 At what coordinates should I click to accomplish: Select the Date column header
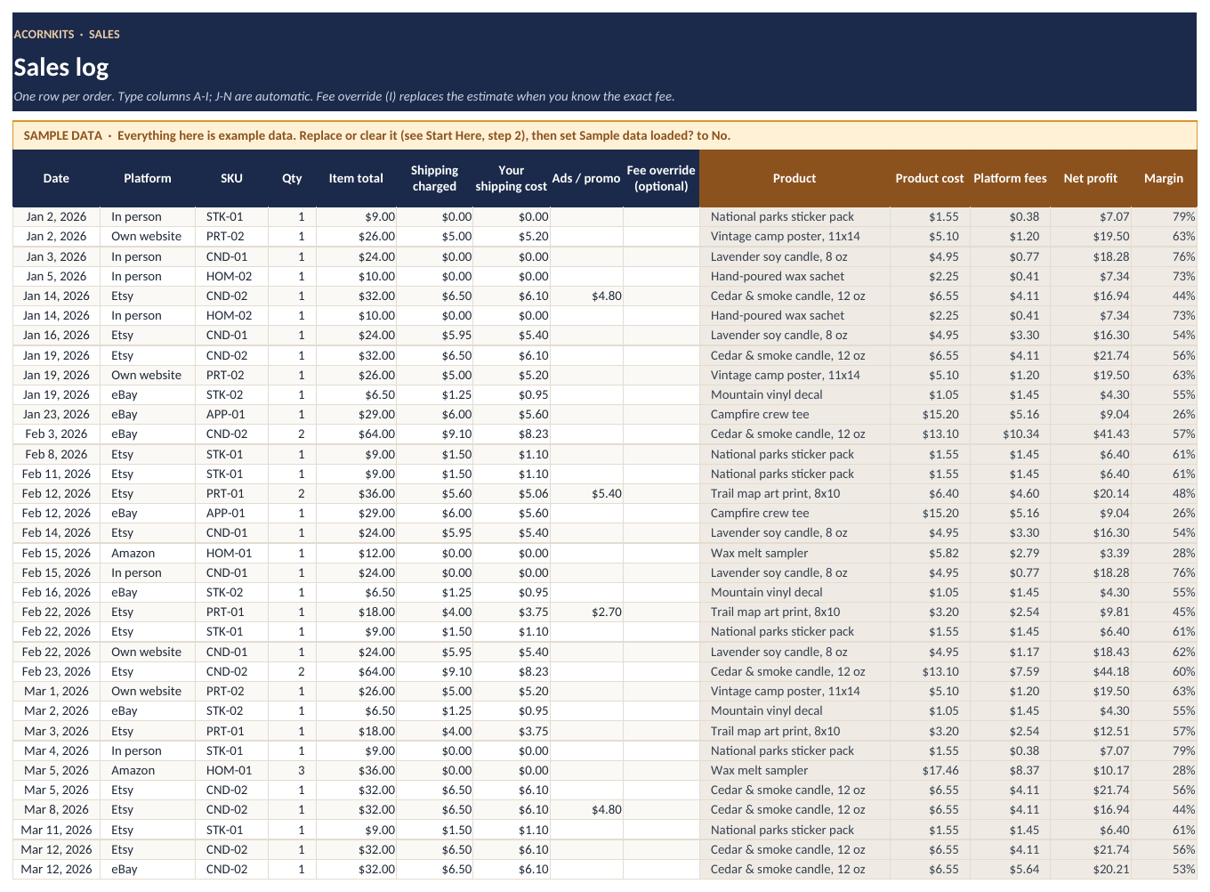[56, 178]
